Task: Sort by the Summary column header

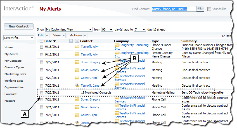Action: click(x=189, y=41)
